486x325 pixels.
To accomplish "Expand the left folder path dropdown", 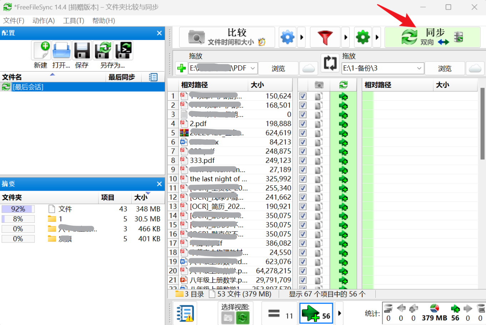I will pos(253,68).
